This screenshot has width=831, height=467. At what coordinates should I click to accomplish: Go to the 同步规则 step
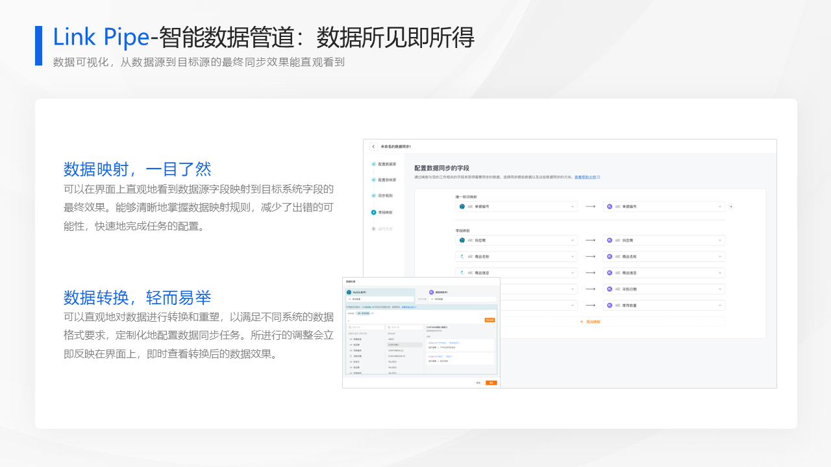point(381,195)
